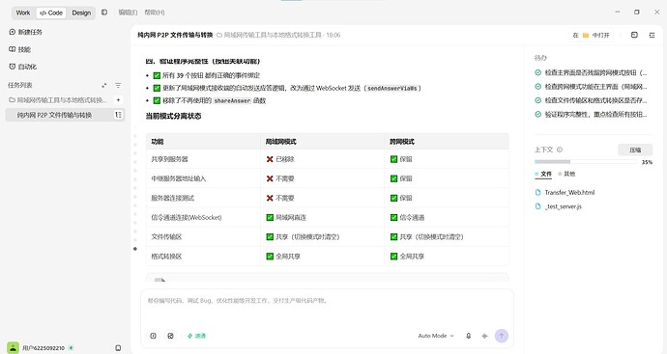Click the file icon beside Transfer_Web.html
The width and height of the screenshot is (667, 354).
tap(537, 192)
